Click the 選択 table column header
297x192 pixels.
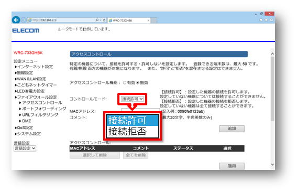coord(227,148)
